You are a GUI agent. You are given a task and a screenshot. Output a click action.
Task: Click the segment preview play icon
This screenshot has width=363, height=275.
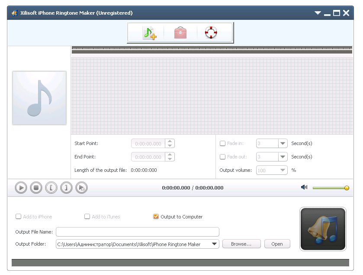(x=81, y=187)
